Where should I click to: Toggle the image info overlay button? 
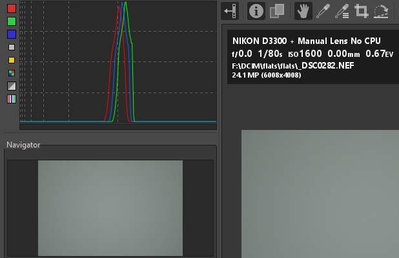click(256, 11)
